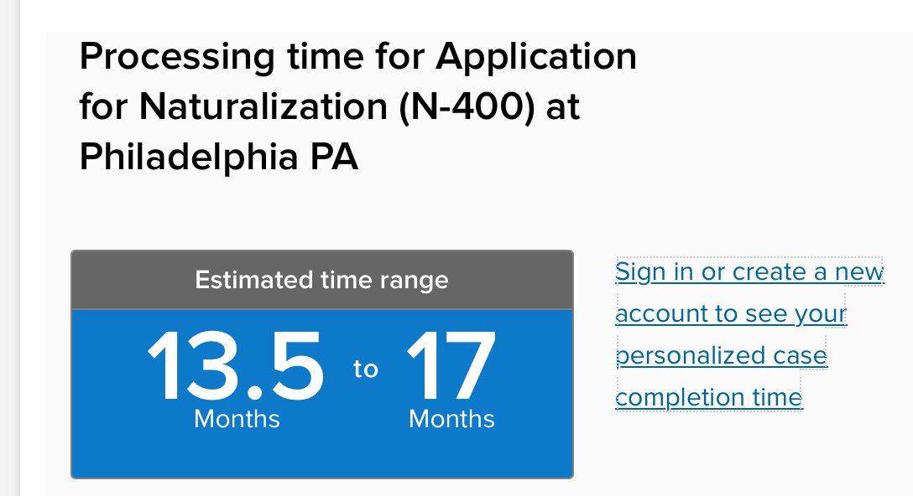This screenshot has height=496, width=913.
Task: Click the 13.5 lower estimate number
Action: click(235, 366)
